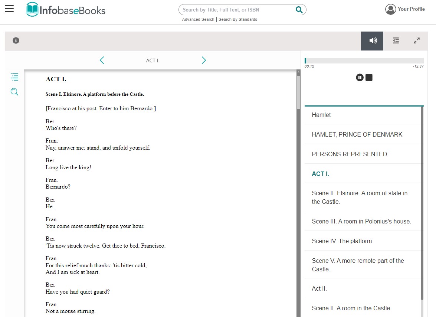The height and width of the screenshot is (317, 436).
Task: Click the Scene I. Elsinore heading line
Action: click(95, 94)
